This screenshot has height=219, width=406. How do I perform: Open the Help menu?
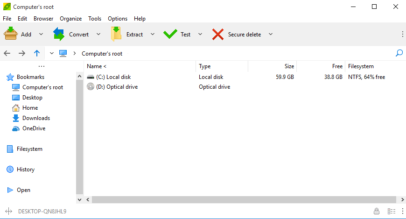coord(140,19)
